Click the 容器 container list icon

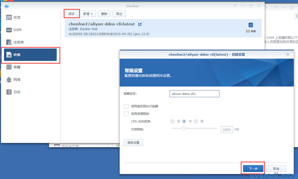pyautogui.click(x=9, y=67)
